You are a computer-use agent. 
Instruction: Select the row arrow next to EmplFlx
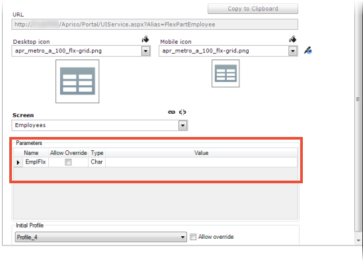18,162
